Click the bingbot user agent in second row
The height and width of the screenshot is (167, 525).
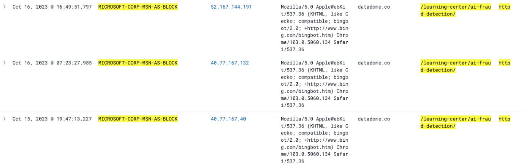(x=314, y=84)
